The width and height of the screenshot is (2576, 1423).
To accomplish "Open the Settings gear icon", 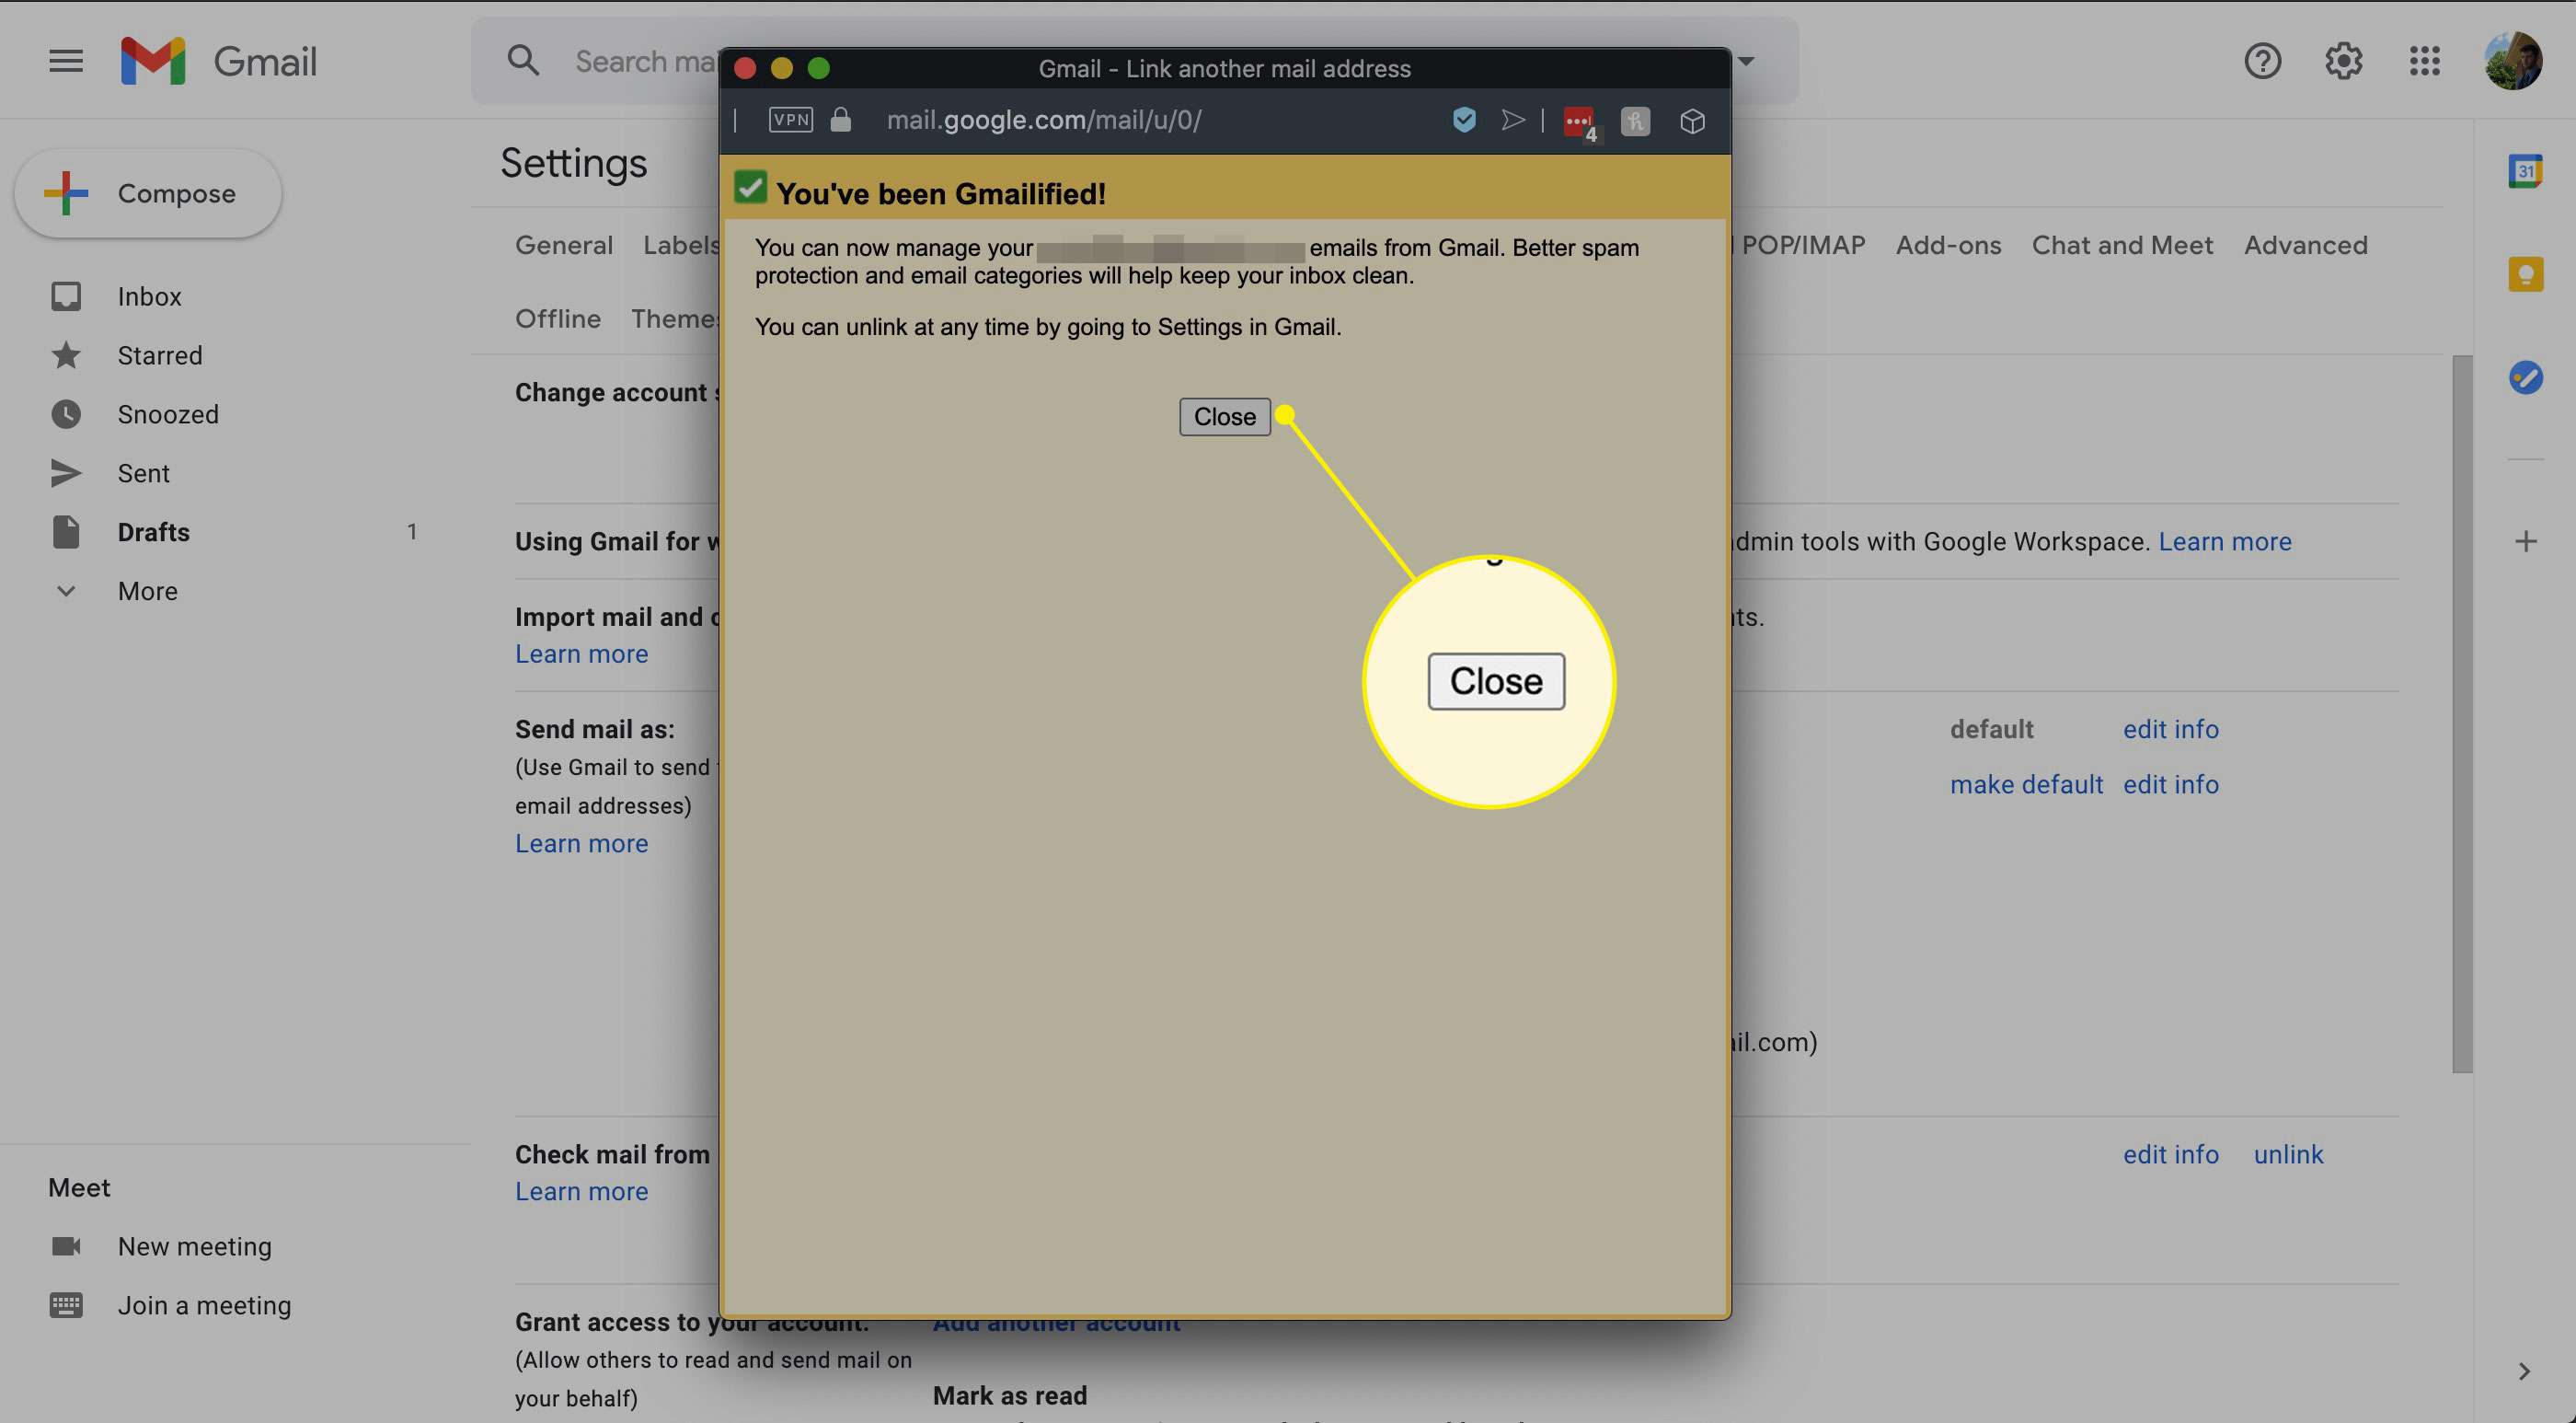I will click(x=2343, y=61).
